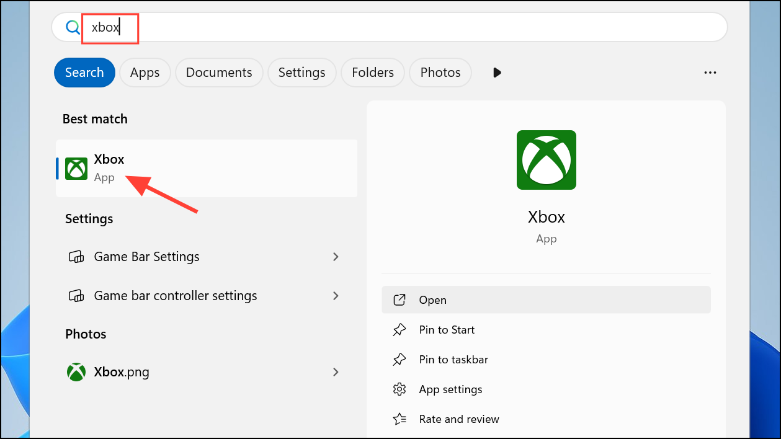Switch to the Documents filter tab

tap(219, 73)
